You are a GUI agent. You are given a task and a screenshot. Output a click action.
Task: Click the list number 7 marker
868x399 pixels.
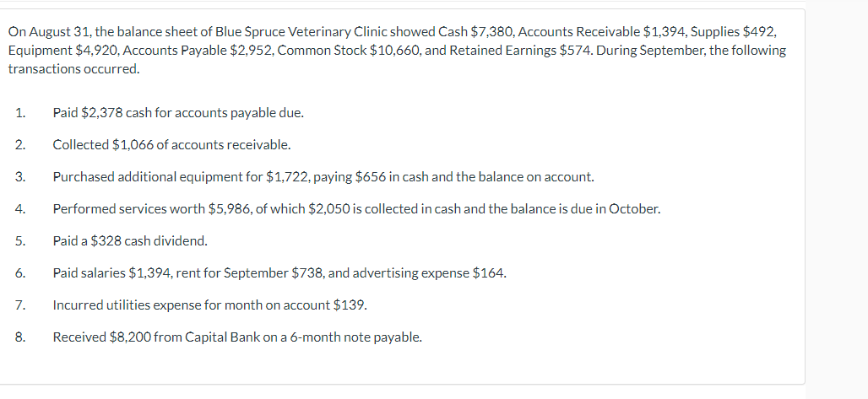[20, 305]
